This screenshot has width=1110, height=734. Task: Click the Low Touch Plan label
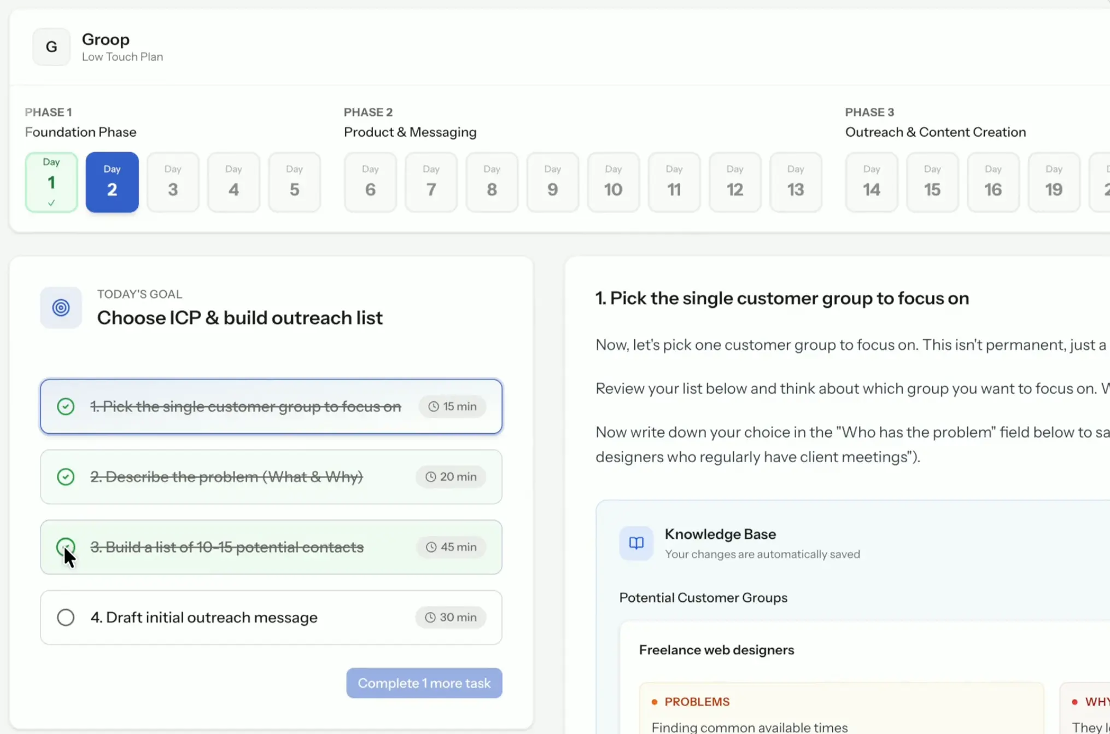[x=122, y=57]
